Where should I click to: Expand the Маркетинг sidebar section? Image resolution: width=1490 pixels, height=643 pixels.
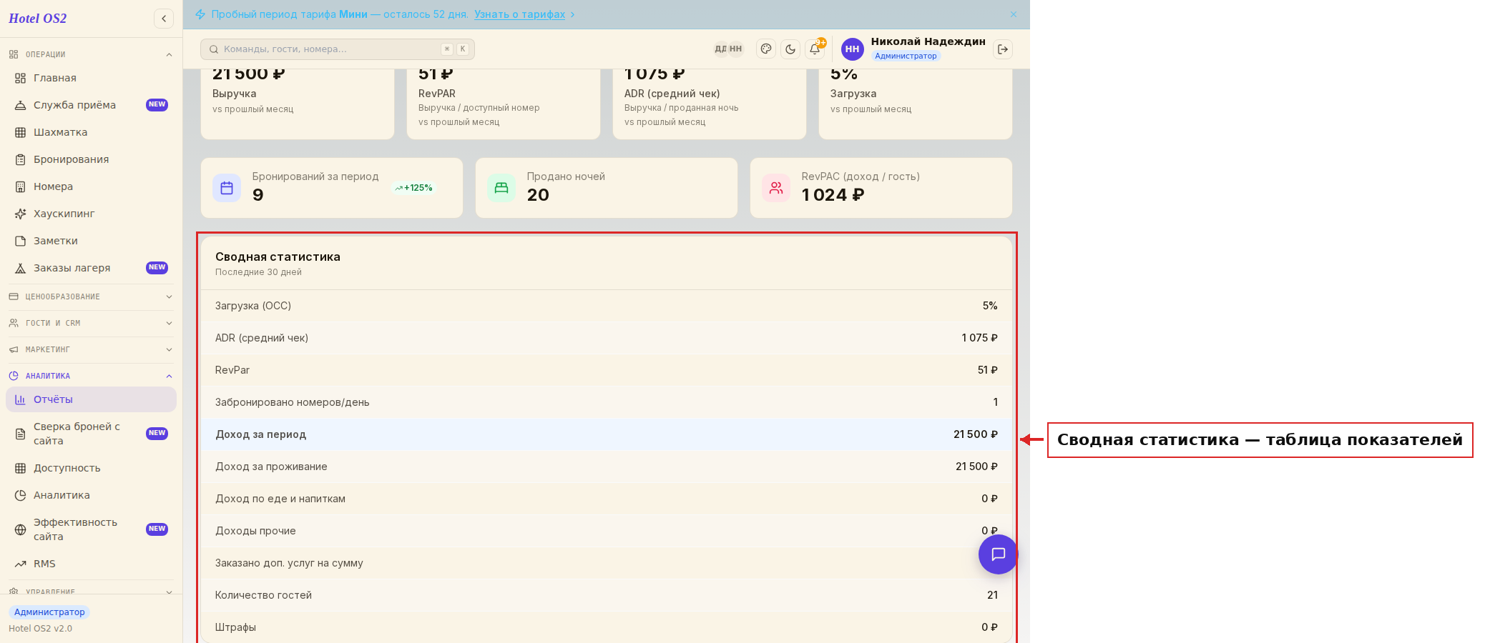(91, 349)
